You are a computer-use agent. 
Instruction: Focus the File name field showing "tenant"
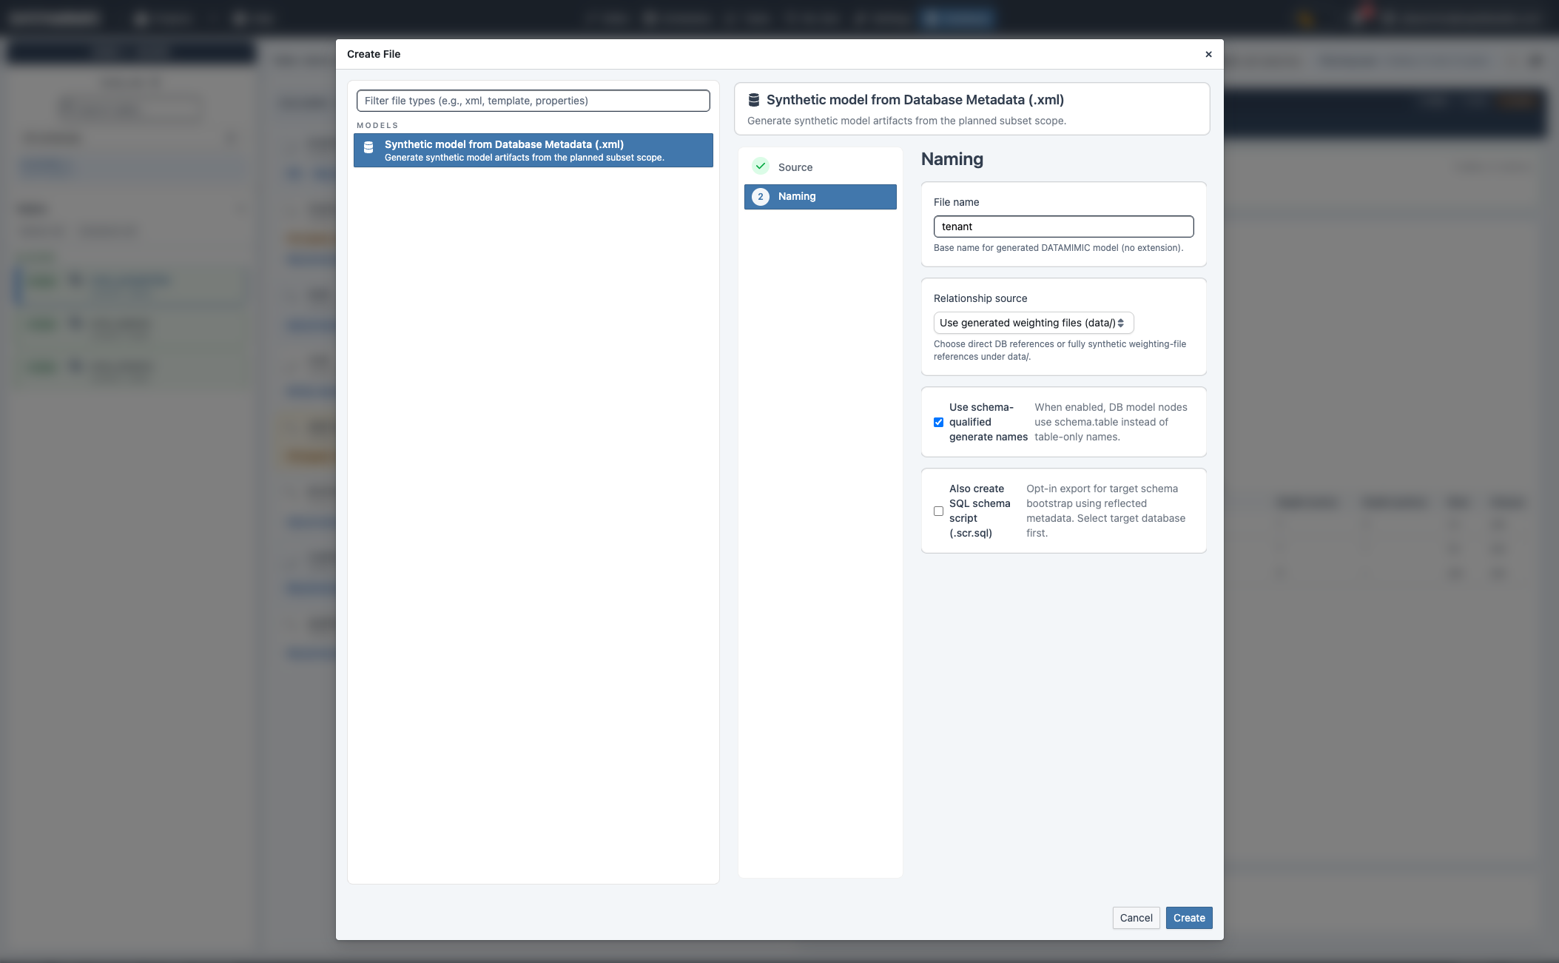pos(1063,226)
